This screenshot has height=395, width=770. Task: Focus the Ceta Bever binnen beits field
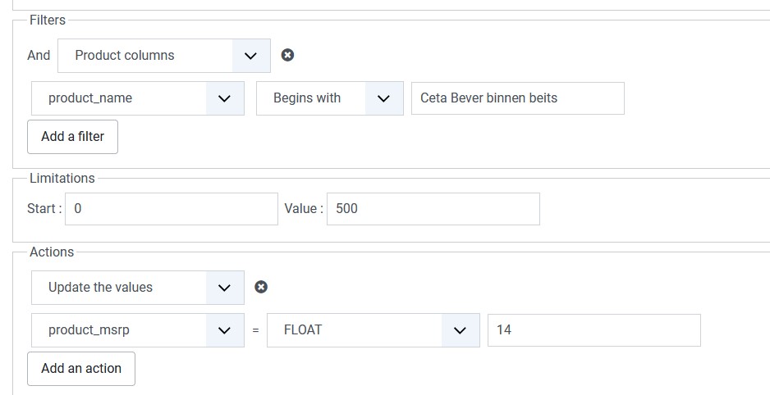[x=517, y=98]
